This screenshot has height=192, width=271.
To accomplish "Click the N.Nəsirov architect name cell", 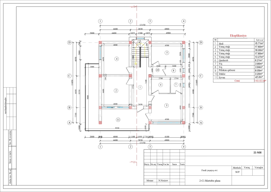I will [x=164, y=180].
